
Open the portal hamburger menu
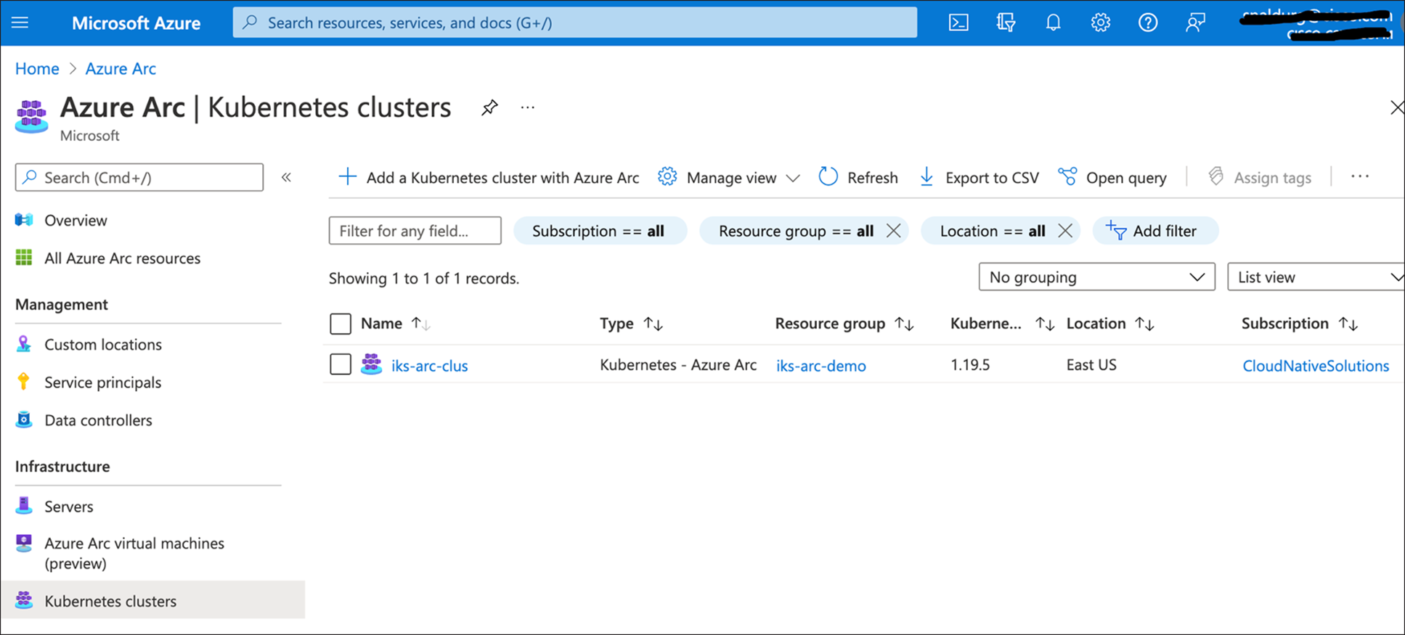(x=20, y=22)
